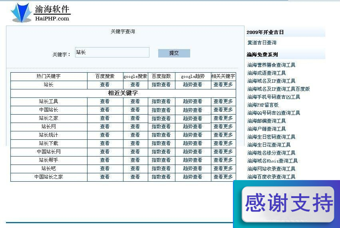
Task: Select the 站长吧 keyword cell
Action: [x=49, y=169]
